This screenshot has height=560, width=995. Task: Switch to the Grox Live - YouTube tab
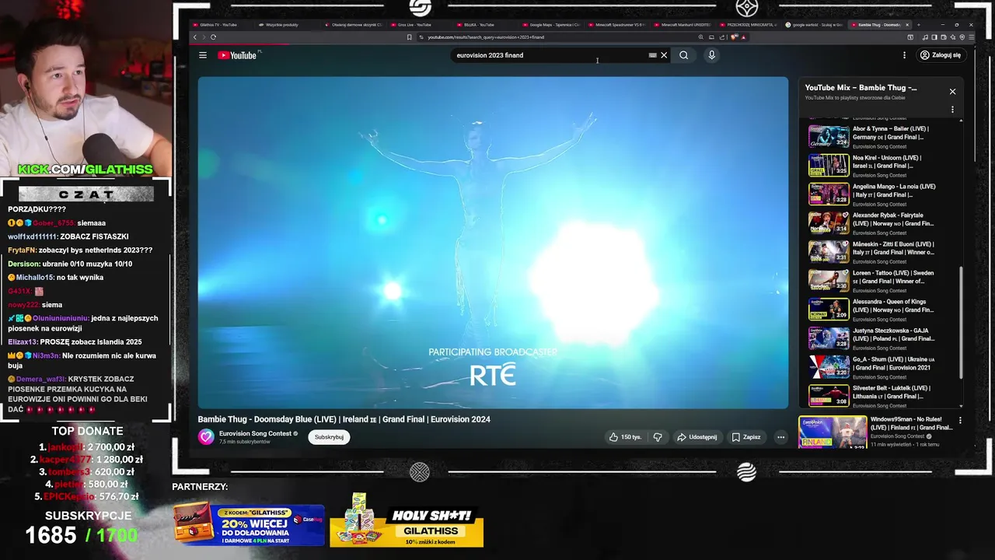point(414,25)
